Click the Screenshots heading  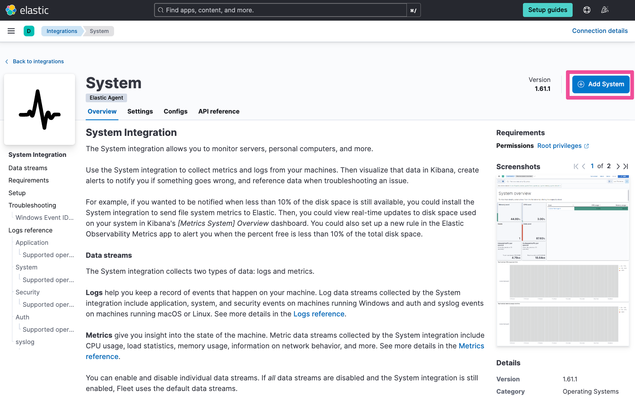pos(518,167)
